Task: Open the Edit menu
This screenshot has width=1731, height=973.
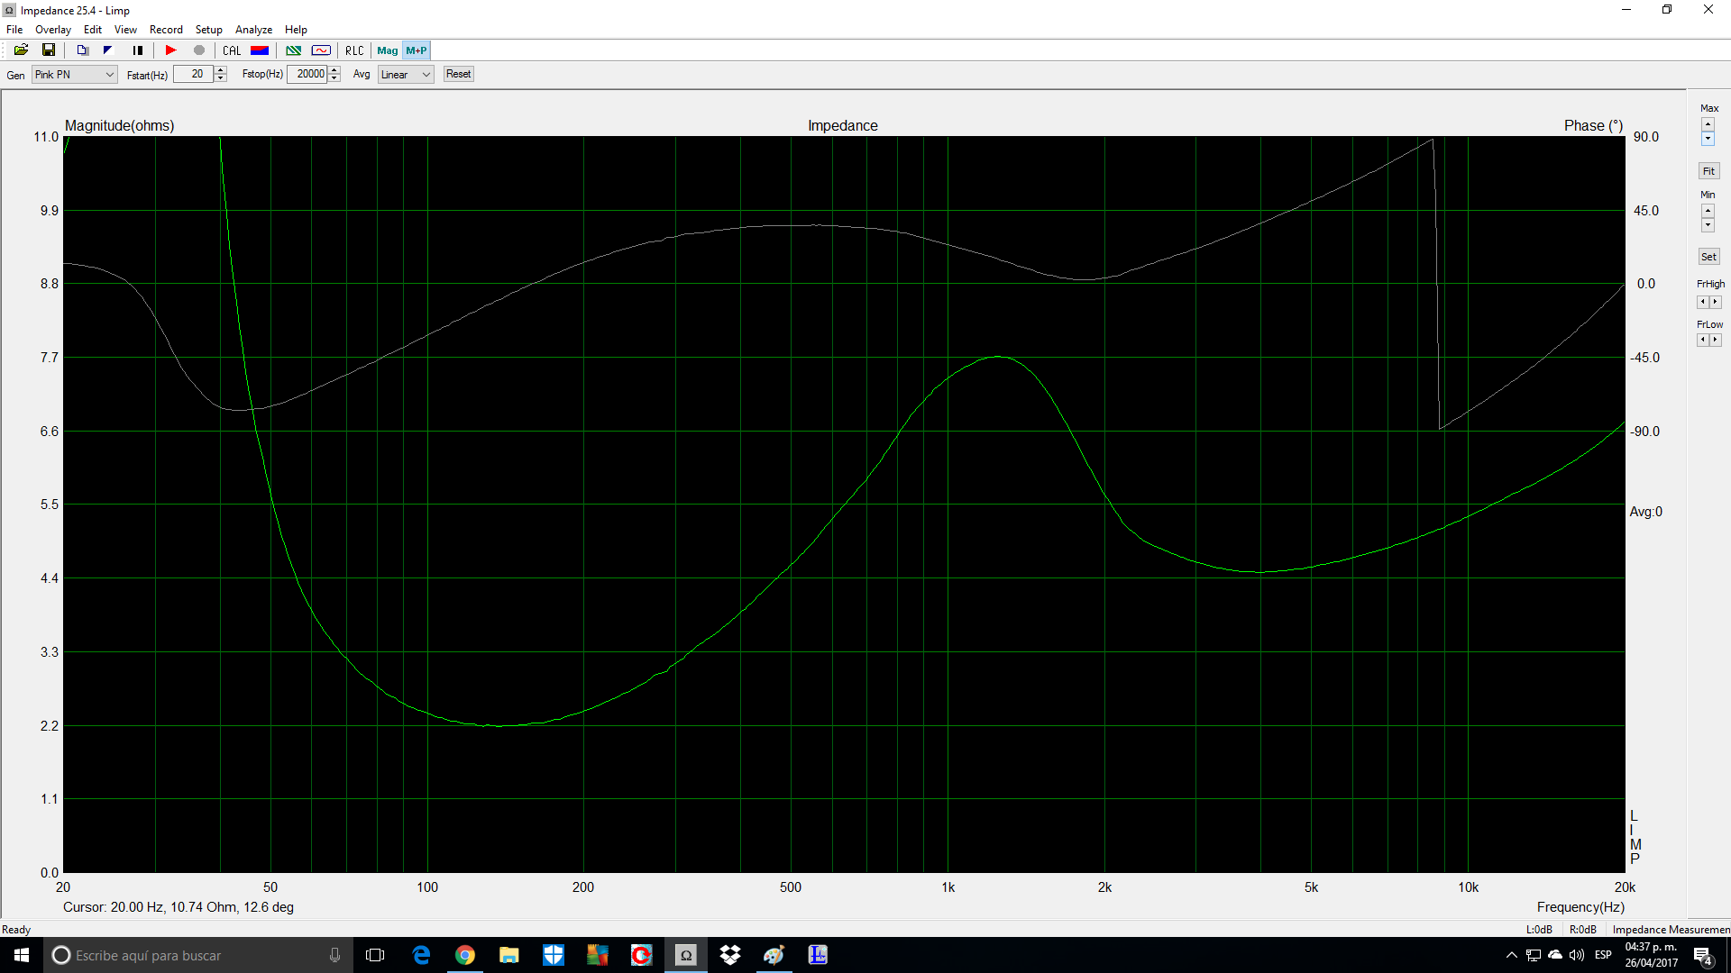Action: coord(93,30)
